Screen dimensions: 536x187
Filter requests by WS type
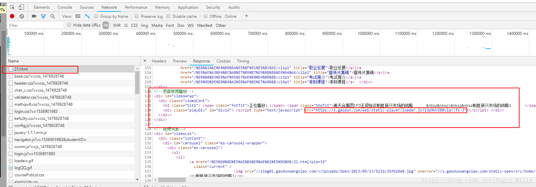click(x=191, y=25)
